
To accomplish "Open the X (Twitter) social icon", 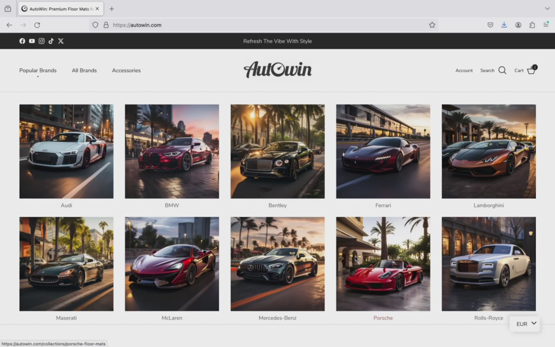I will 61,41.
